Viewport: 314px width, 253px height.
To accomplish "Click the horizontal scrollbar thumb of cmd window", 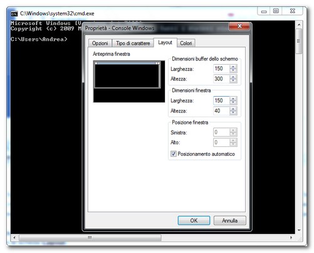I will tap(90, 237).
